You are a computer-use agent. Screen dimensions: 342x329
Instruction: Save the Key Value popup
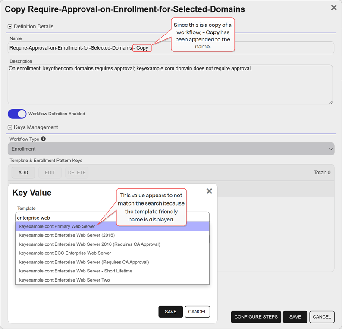pyautogui.click(x=170, y=312)
